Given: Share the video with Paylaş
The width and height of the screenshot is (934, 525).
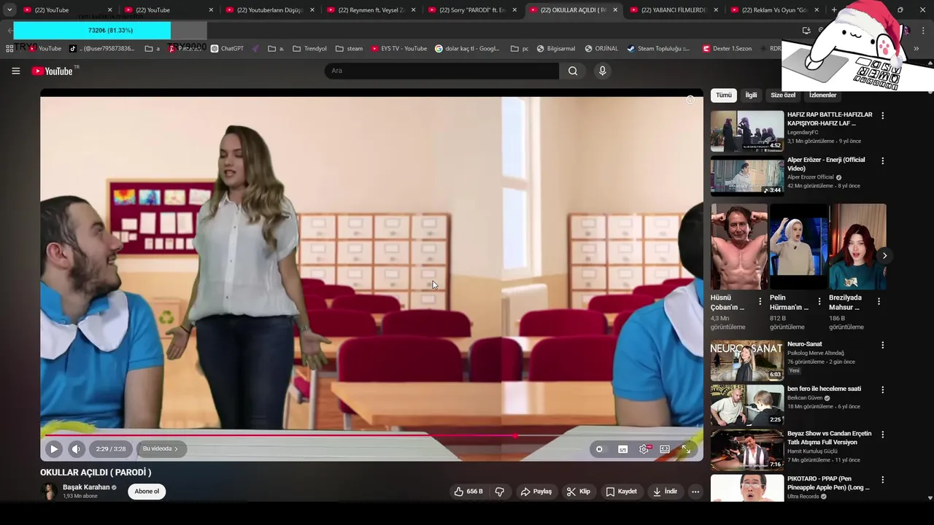Looking at the screenshot, I should pyautogui.click(x=536, y=491).
